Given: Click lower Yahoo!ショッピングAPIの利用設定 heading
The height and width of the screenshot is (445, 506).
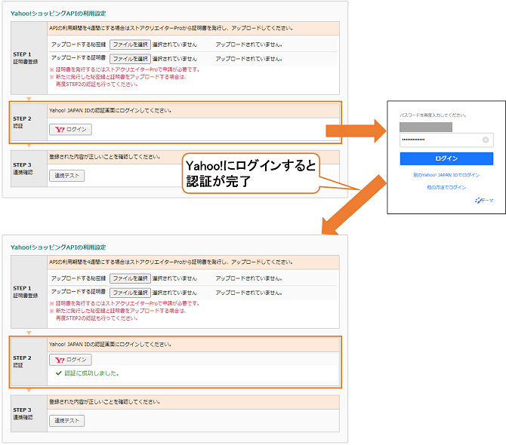Looking at the screenshot, I should [x=58, y=247].
